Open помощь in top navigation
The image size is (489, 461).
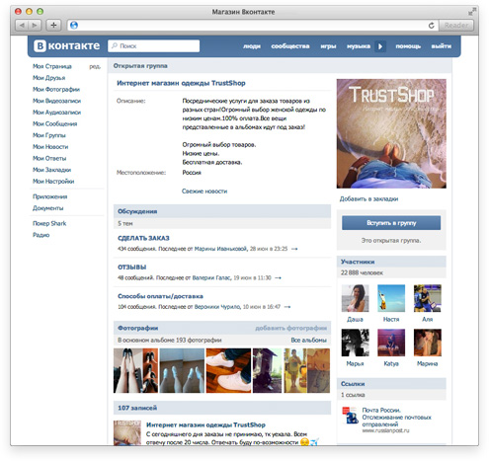coord(408,46)
